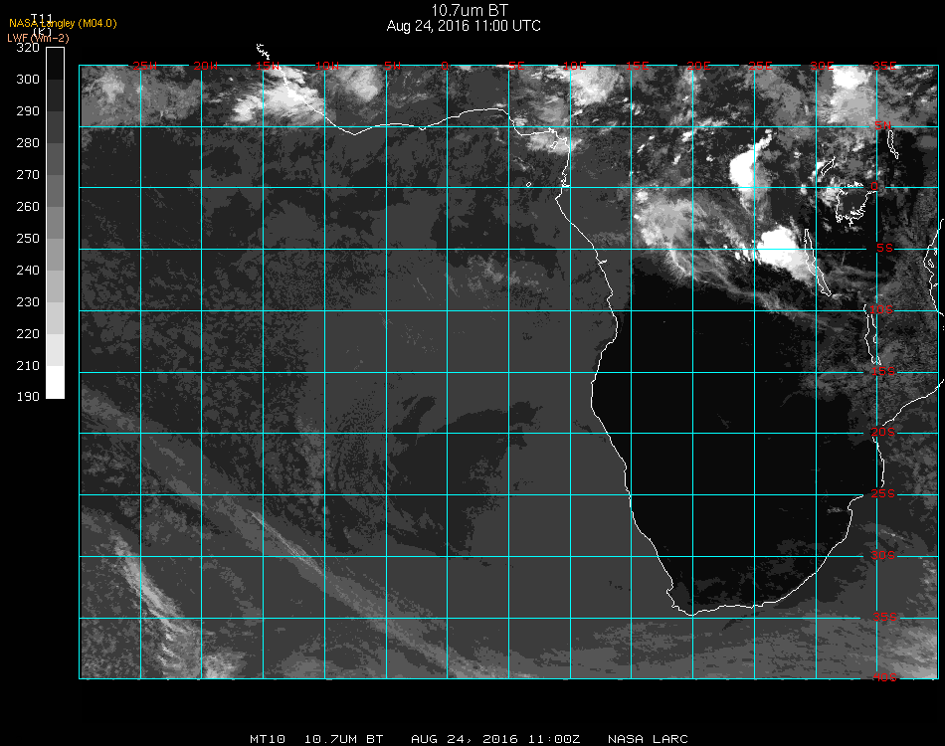The image size is (945, 746).
Task: Click the mid-gray colorbar segment beside 250
Action: (x=55, y=255)
